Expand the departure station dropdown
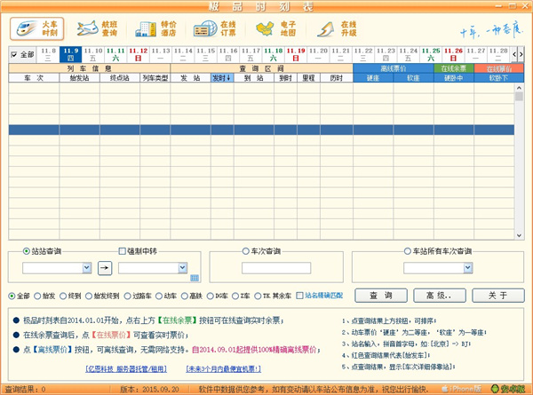 [x=87, y=268]
